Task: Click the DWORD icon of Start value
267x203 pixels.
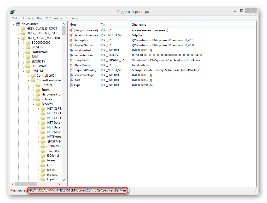Action: pyautogui.click(x=71, y=80)
